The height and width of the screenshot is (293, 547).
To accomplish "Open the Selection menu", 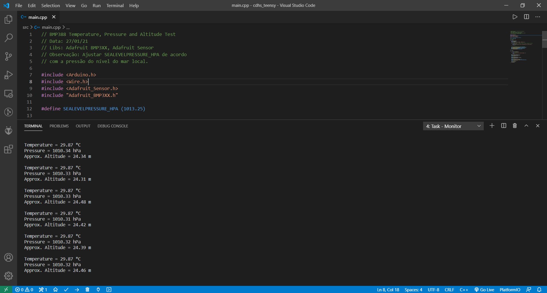I will tap(50, 5).
